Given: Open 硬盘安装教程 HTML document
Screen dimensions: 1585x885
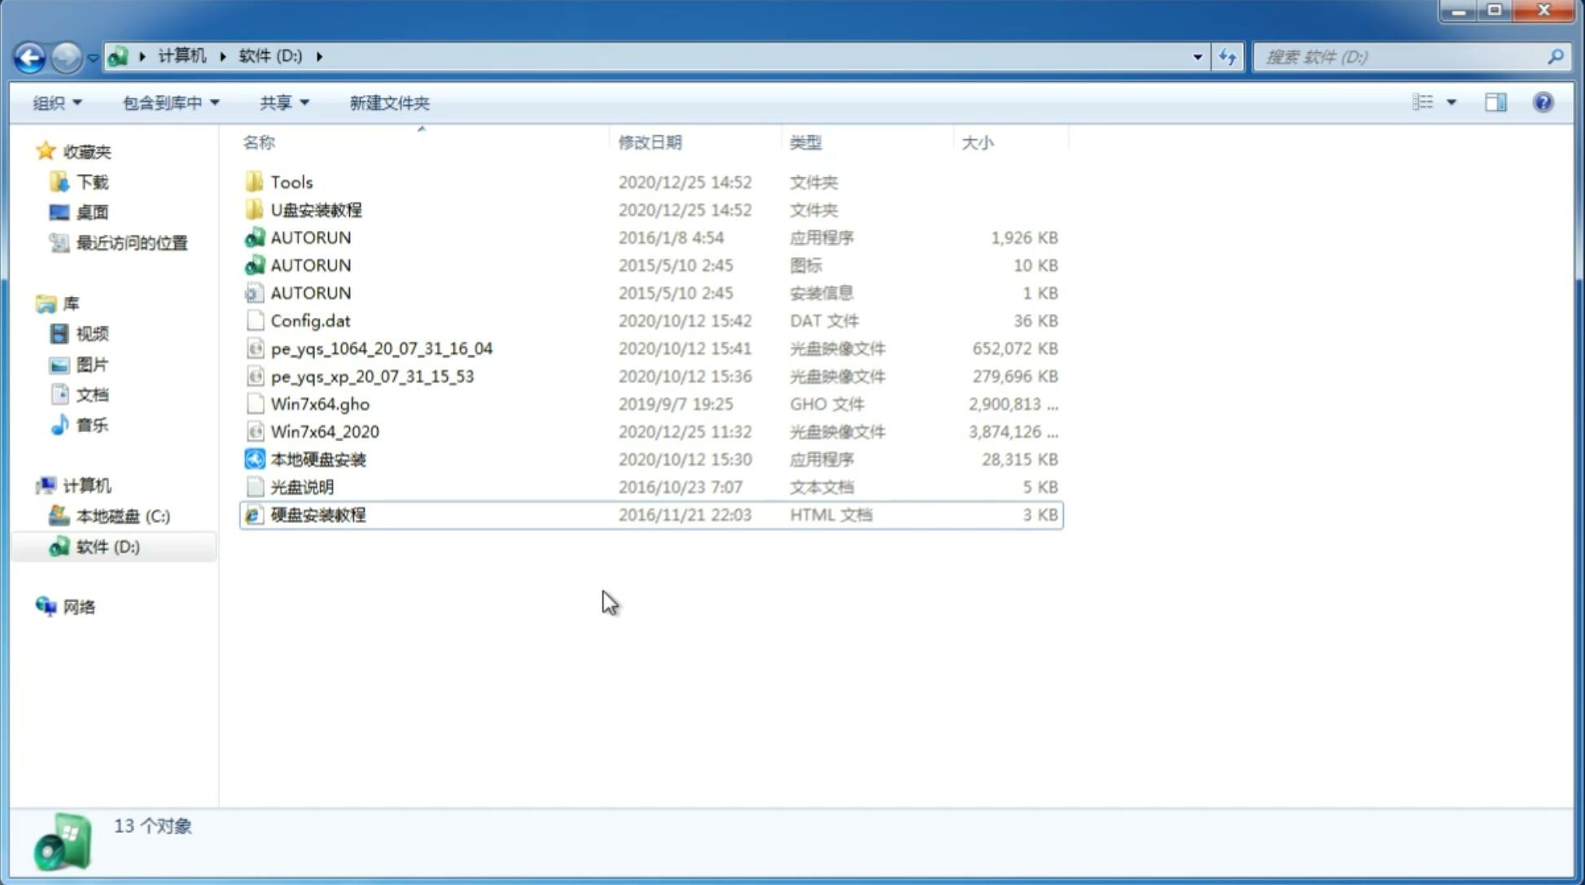Looking at the screenshot, I should point(317,514).
